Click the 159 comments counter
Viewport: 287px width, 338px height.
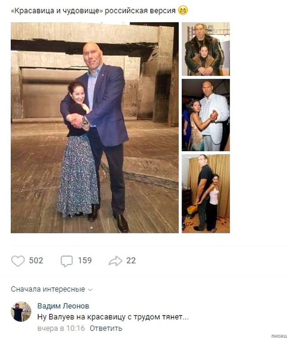click(84, 261)
